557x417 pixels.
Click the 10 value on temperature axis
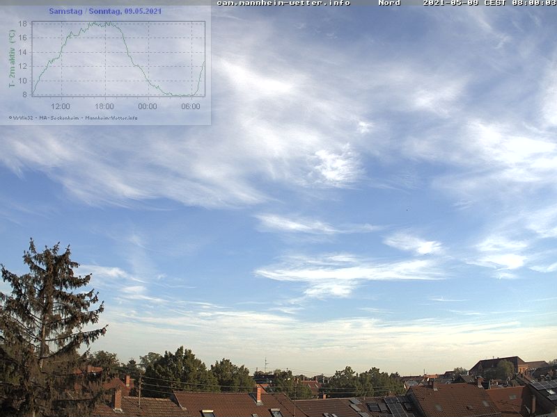(x=22, y=81)
